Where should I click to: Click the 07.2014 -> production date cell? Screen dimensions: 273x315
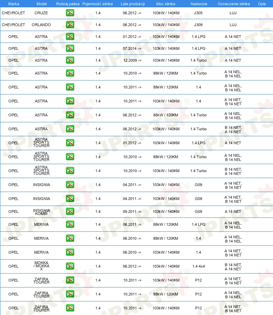pos(132,48)
